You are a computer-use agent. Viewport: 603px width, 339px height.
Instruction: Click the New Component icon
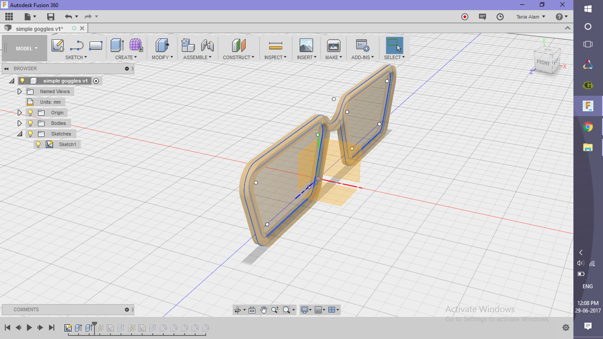click(x=188, y=45)
